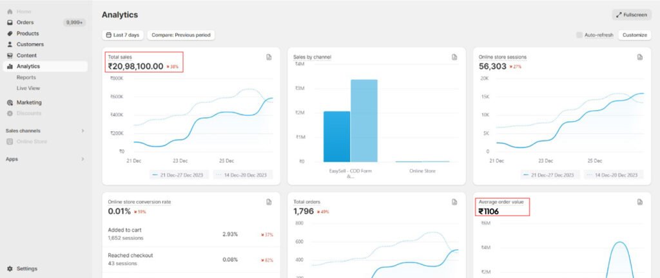Open report icon on Conversion rate card
The height and width of the screenshot is (278, 660).
click(x=269, y=202)
